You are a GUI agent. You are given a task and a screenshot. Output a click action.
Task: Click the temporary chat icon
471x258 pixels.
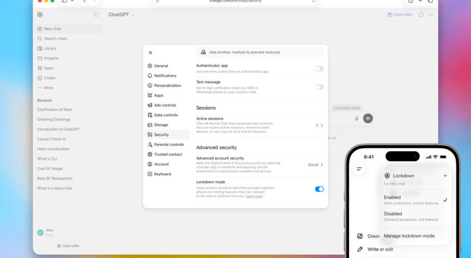coord(421,14)
